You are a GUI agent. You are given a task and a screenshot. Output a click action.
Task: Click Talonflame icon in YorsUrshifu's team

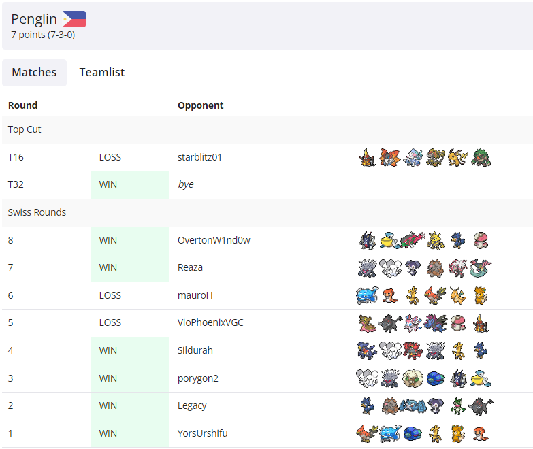click(368, 434)
